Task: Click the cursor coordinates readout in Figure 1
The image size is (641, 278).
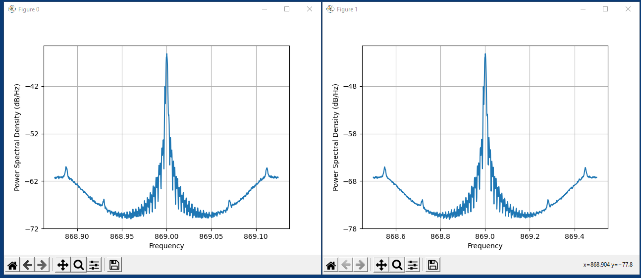Action: pos(608,265)
